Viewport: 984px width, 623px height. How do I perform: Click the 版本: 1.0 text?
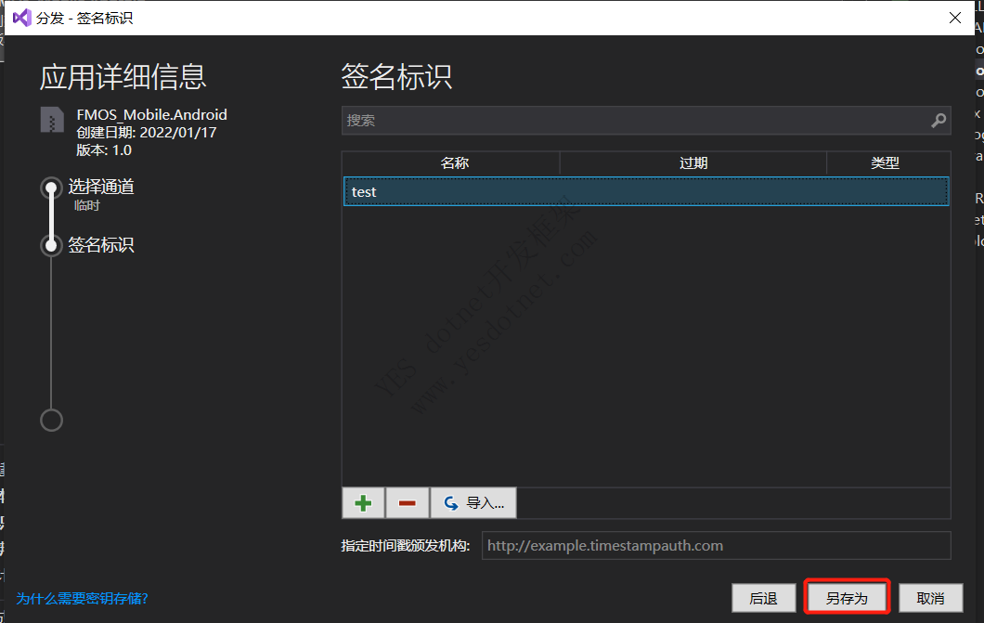pos(104,149)
